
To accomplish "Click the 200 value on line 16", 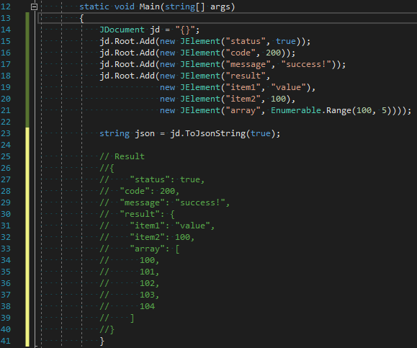I will click(274, 53).
